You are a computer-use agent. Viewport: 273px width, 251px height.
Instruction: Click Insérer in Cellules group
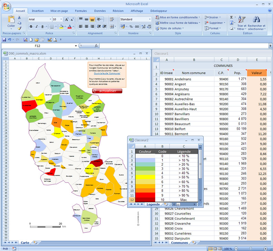pyautogui.click(x=213, y=18)
